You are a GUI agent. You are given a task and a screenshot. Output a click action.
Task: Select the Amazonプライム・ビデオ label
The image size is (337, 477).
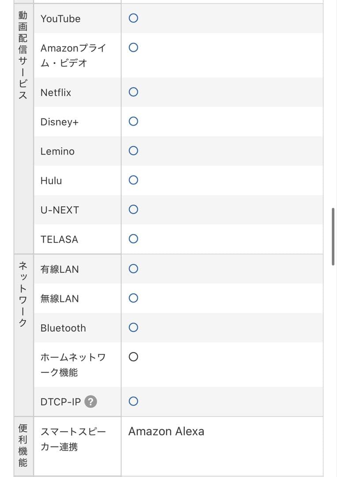click(73, 55)
